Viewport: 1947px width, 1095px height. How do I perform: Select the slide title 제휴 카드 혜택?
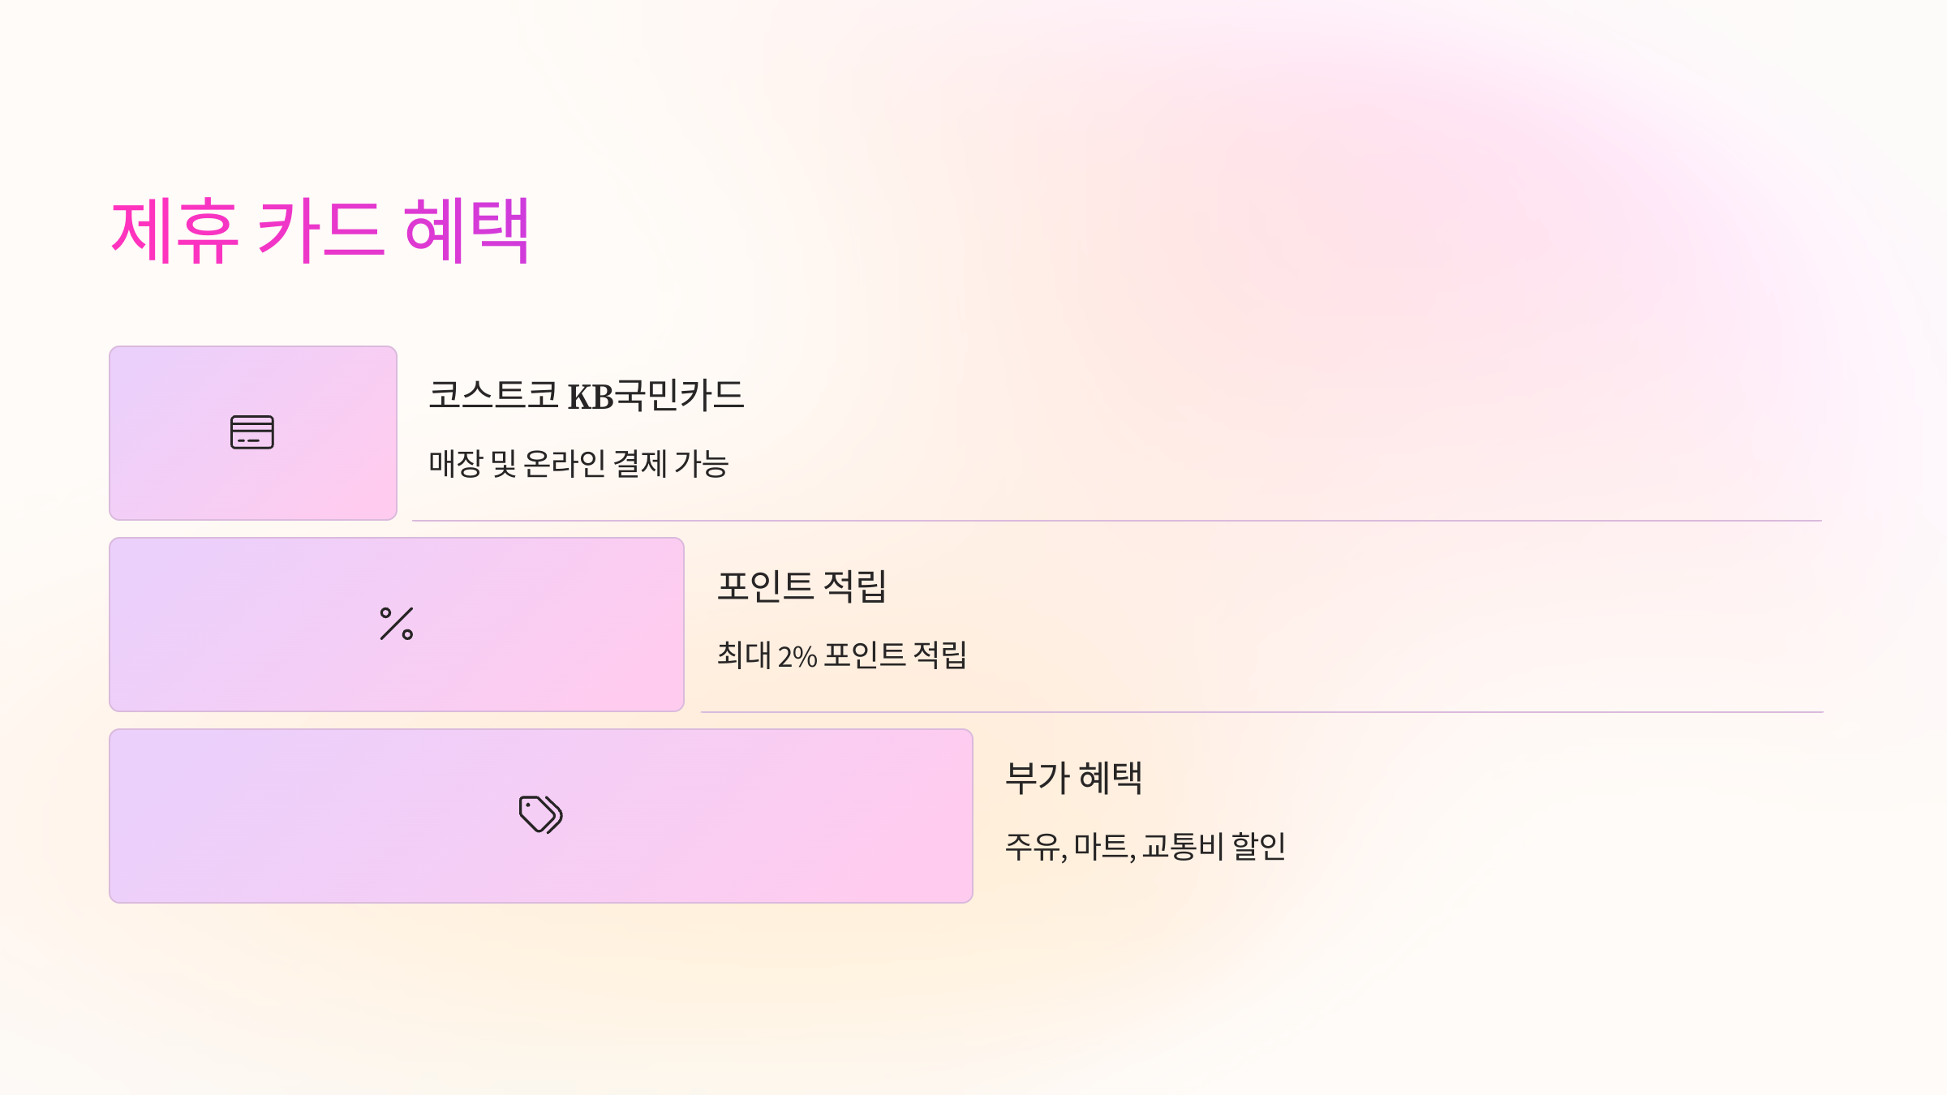pyautogui.click(x=320, y=231)
